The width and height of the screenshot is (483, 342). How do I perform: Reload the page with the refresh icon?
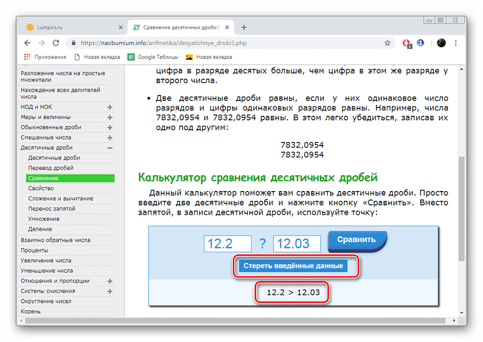(x=56, y=43)
